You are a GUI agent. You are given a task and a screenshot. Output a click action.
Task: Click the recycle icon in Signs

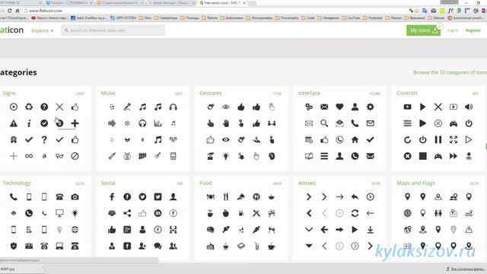[29, 107]
